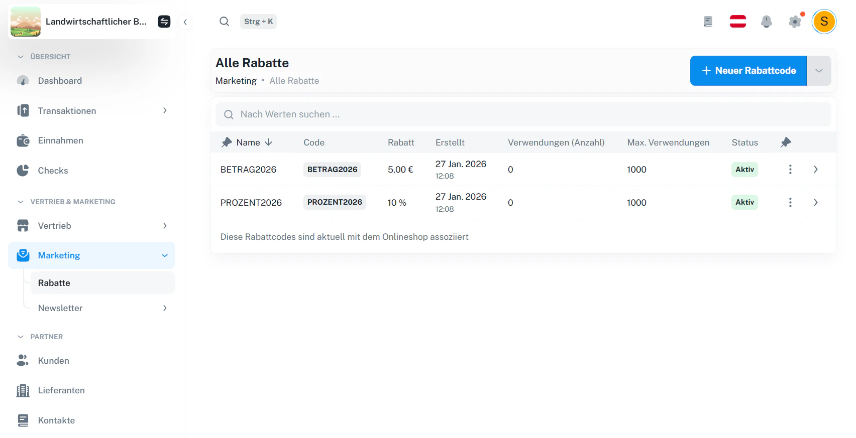
Task: Click the 5,00 € discount value
Action: 400,170
